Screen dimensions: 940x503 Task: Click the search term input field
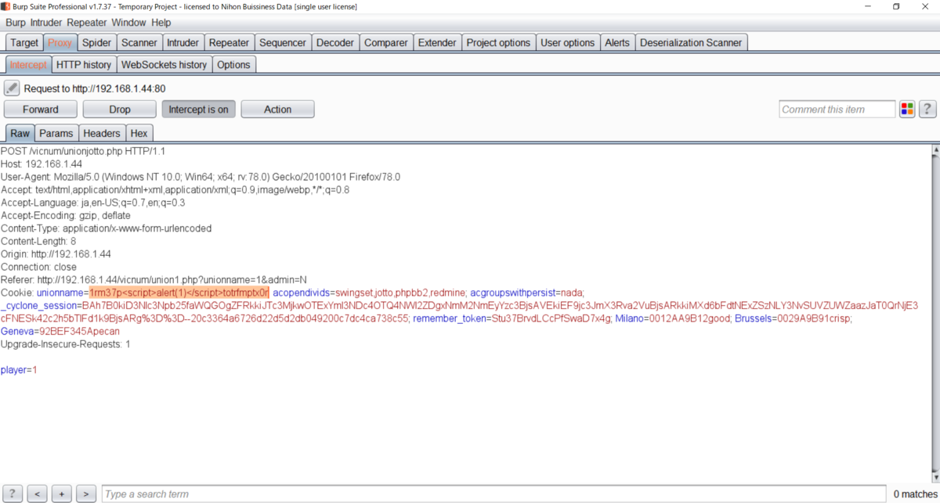(494, 494)
